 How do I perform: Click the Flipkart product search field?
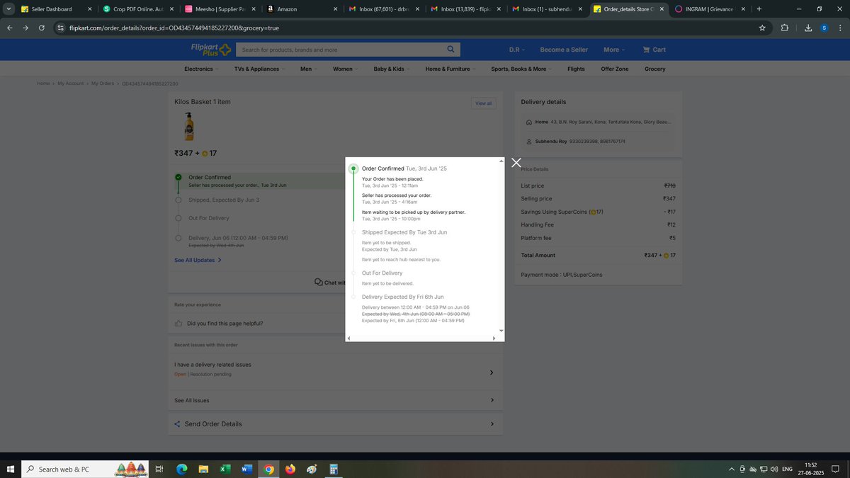coord(341,50)
